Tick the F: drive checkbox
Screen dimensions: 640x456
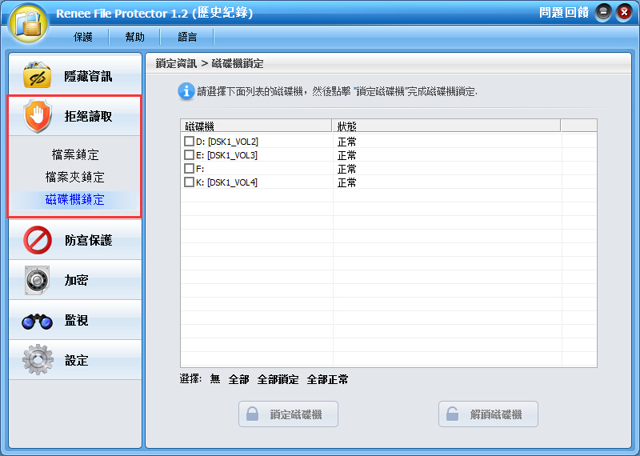click(189, 168)
